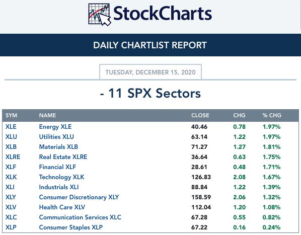Open Communication Services XLC link

[x=80, y=217]
